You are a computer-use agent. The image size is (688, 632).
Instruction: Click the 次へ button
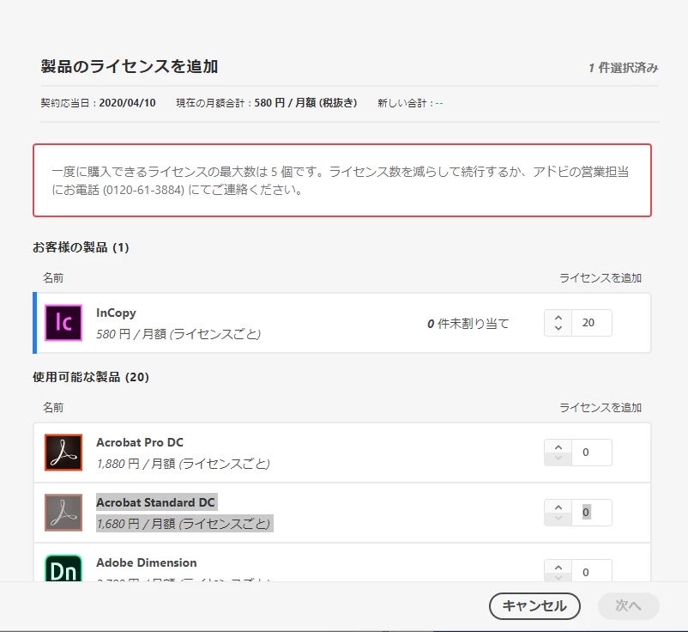[628, 606]
